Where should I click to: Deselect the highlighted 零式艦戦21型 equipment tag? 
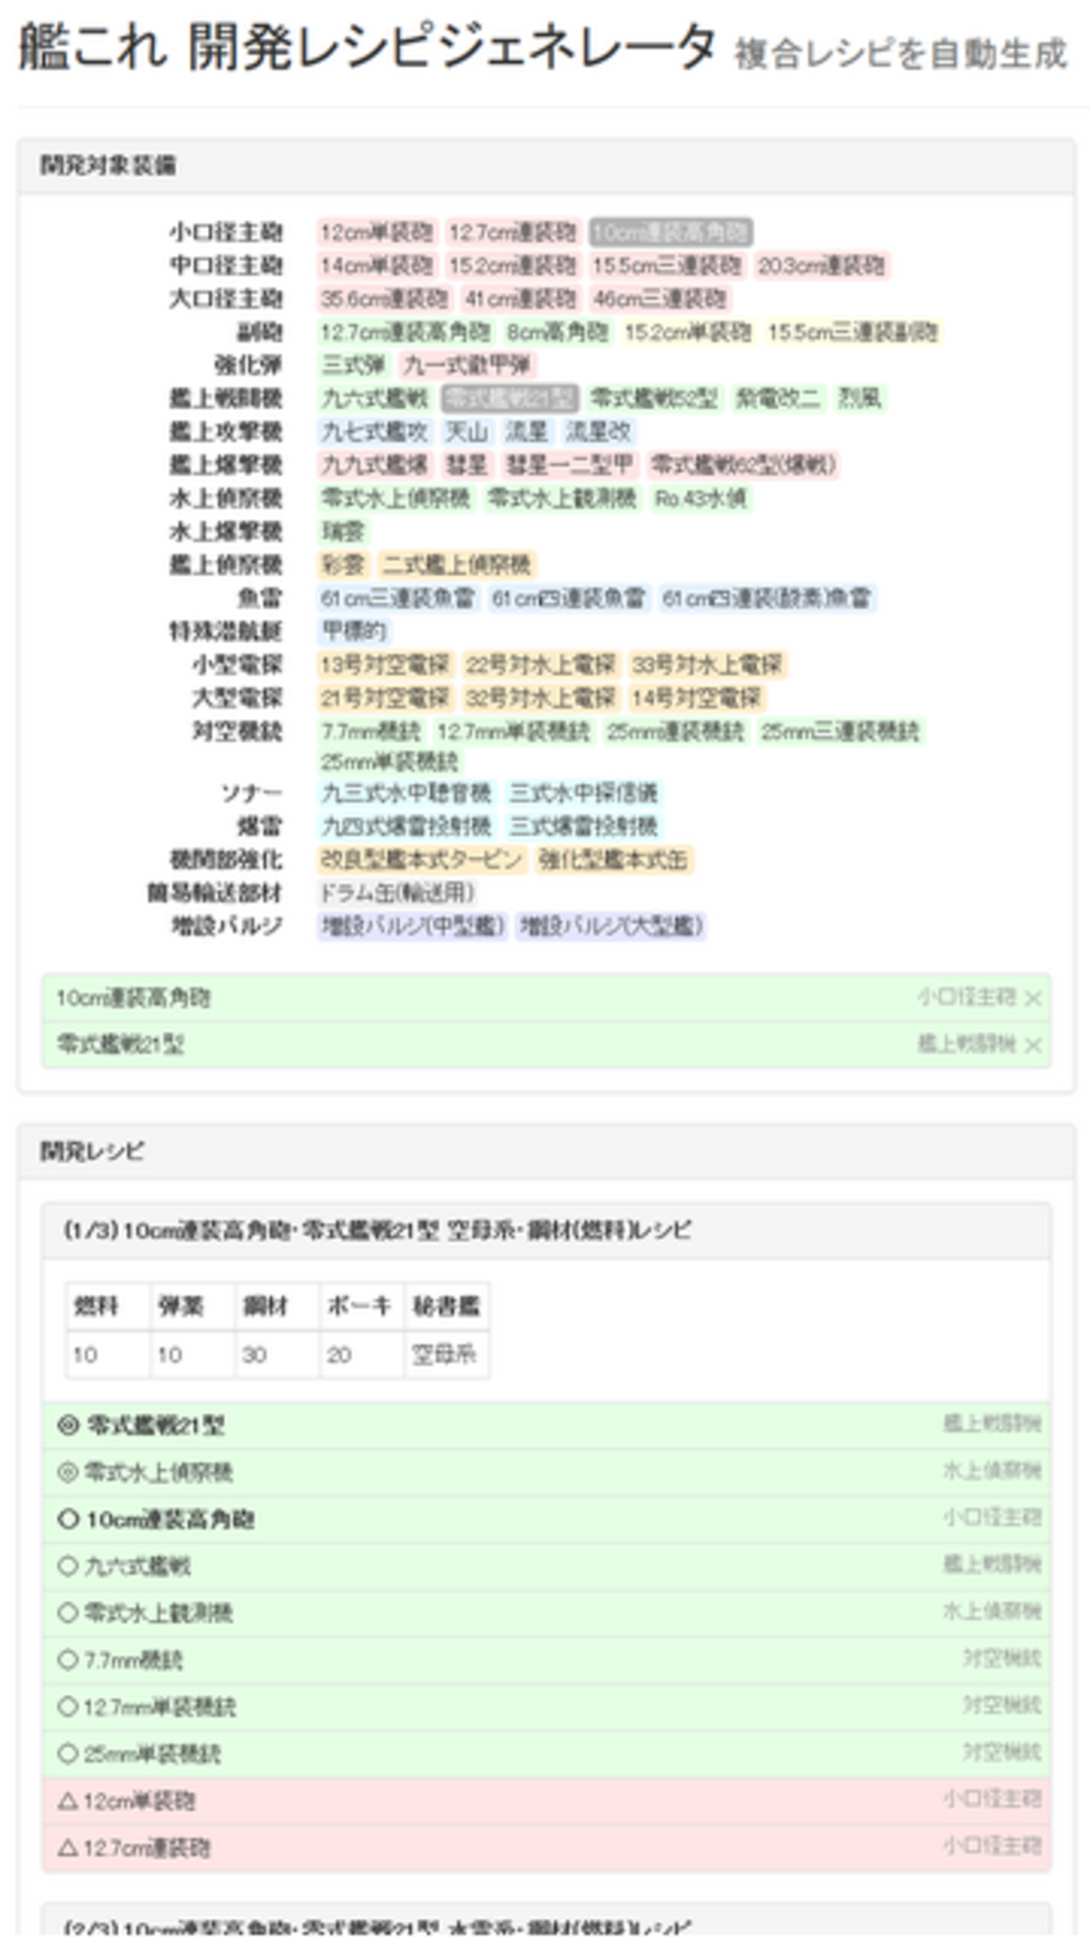[510, 398]
